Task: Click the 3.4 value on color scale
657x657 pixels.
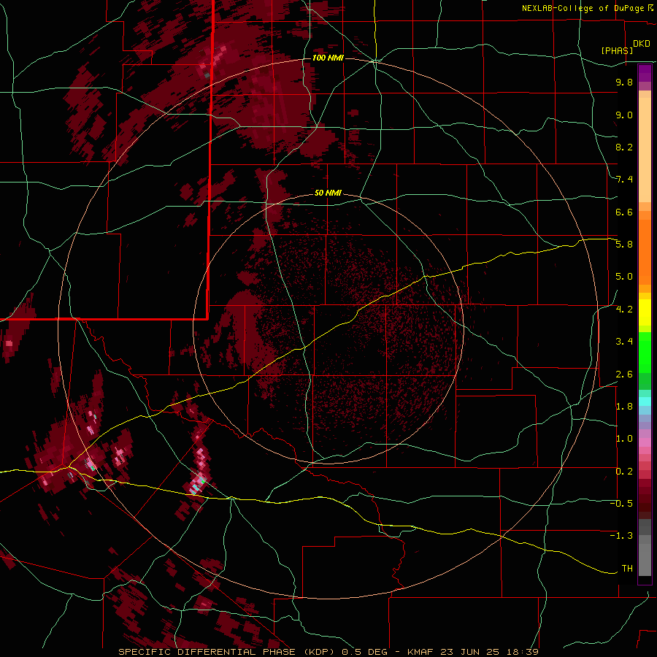Action: 624,342
